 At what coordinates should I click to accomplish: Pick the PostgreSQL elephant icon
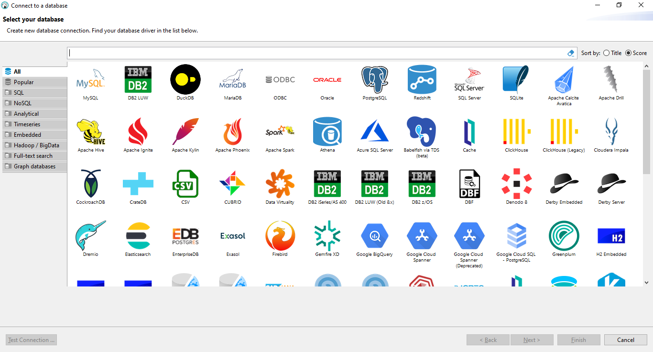pos(375,79)
